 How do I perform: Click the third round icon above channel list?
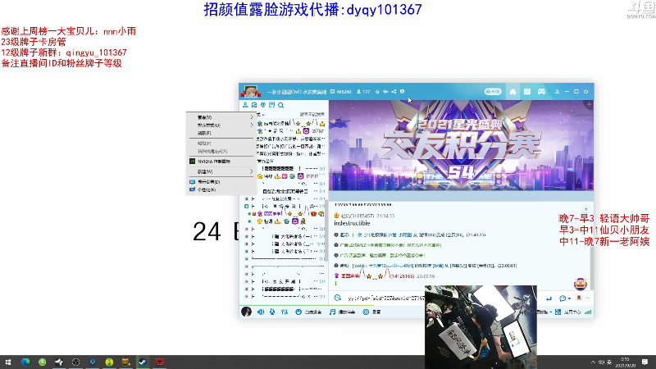click(262, 105)
